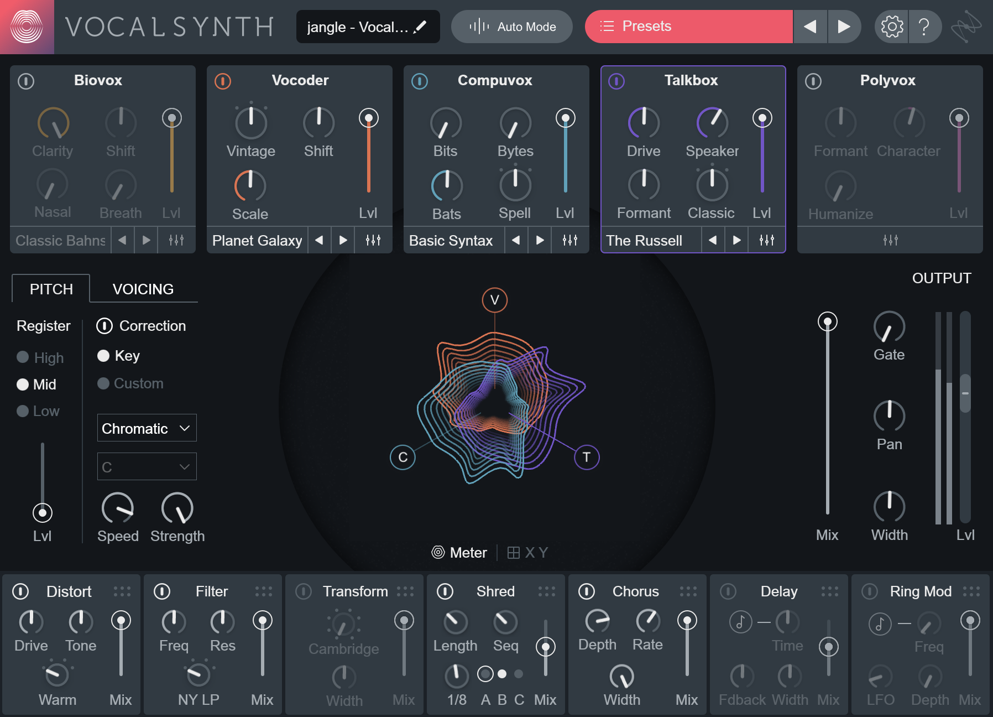Select Shred pattern A
This screenshot has width=993, height=717.
[x=485, y=674]
